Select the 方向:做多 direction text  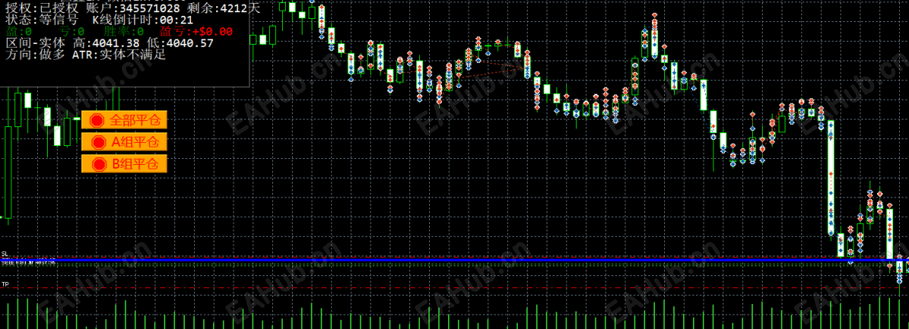34,55
